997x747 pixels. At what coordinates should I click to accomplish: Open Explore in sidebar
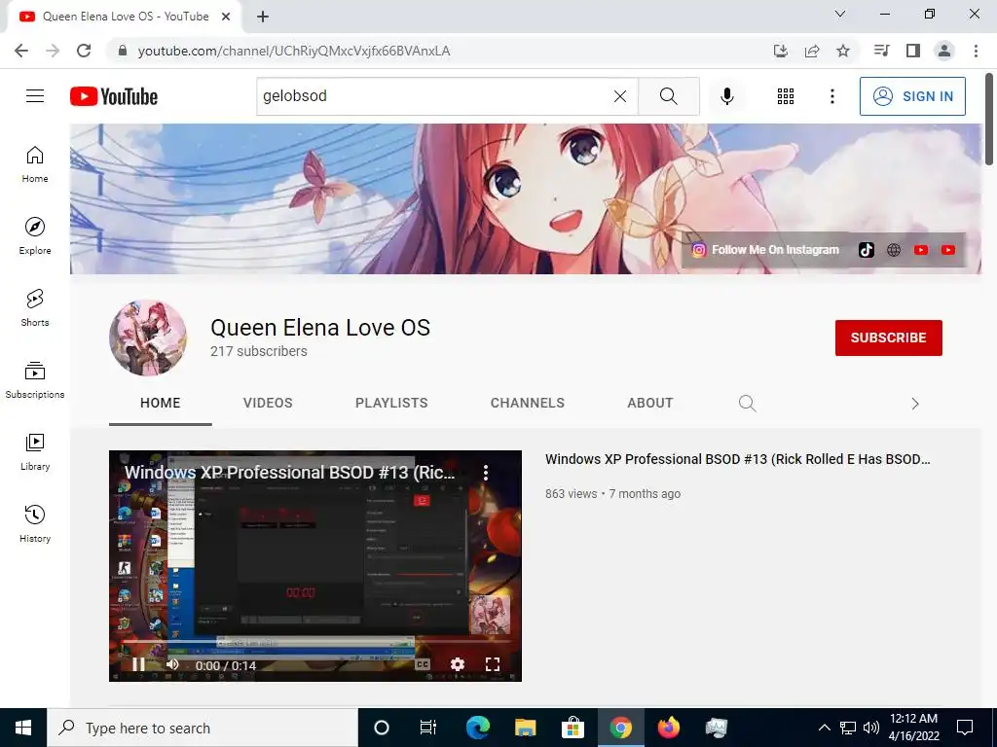coord(35,236)
